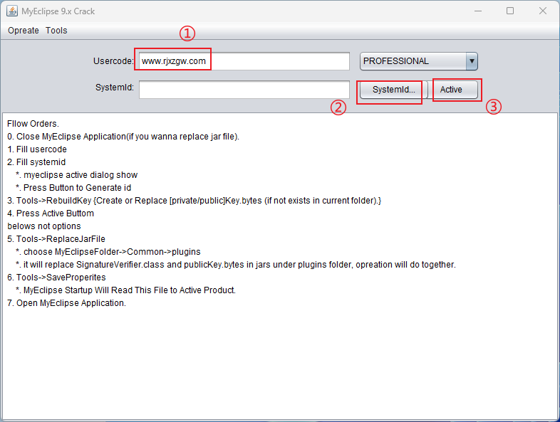Click the '6. Tools->SaveProperites' line
This screenshot has height=422, width=560.
click(x=56, y=278)
